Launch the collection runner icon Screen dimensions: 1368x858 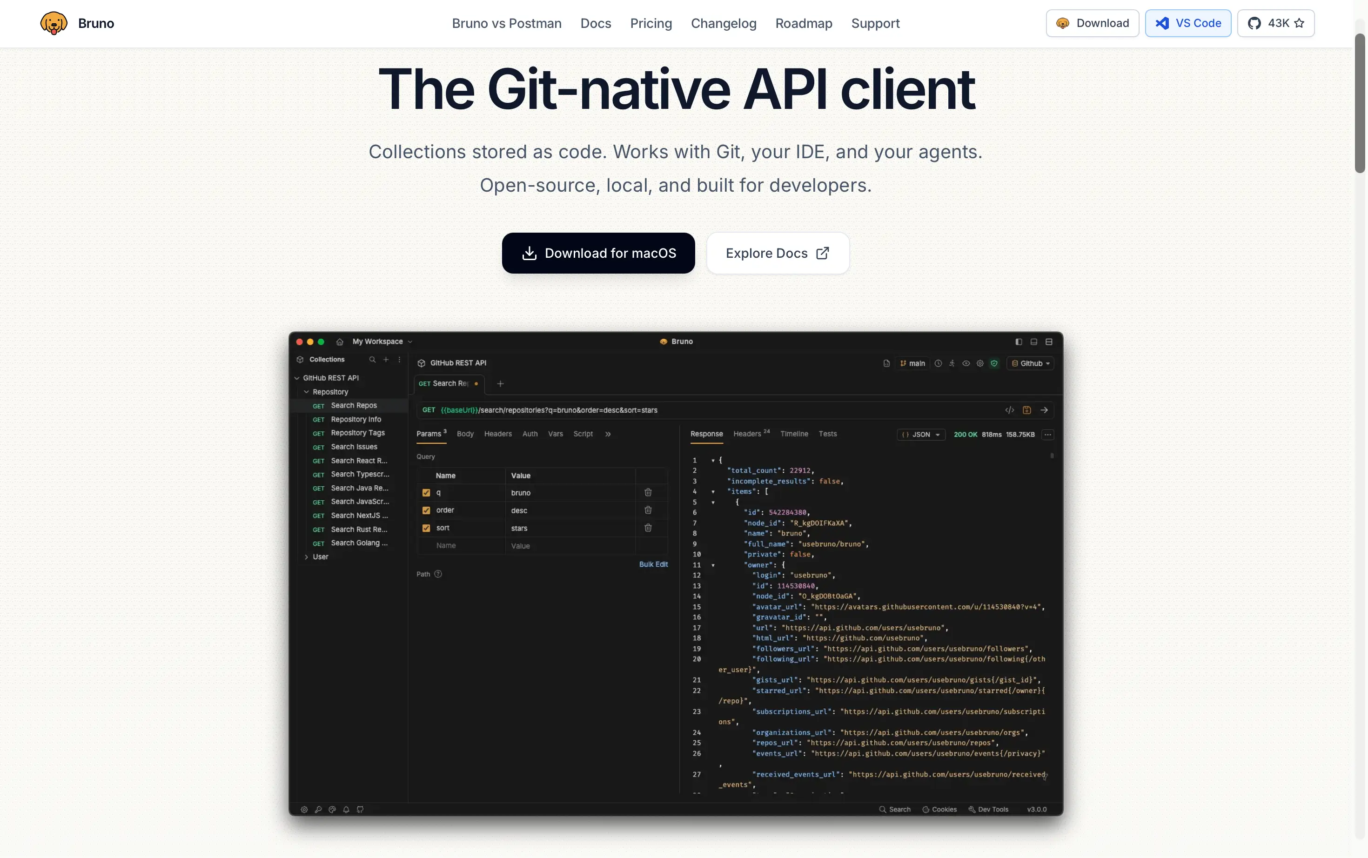952,364
